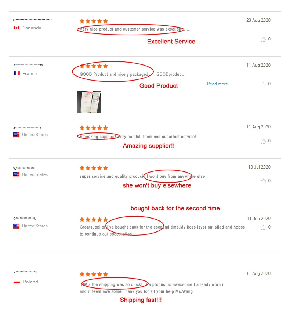290x315 pixels.
Task: Click thumbs-up on the France review
Action: click(x=263, y=84)
